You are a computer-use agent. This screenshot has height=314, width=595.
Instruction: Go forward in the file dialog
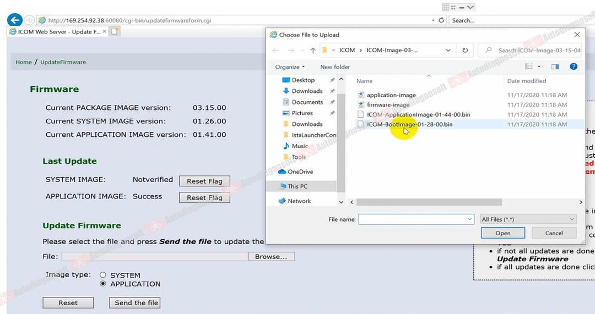pos(291,51)
